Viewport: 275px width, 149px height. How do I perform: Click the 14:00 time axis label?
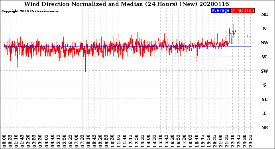148,141
